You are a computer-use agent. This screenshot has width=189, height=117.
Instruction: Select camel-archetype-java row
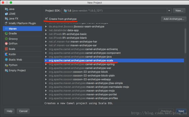tap(114, 57)
